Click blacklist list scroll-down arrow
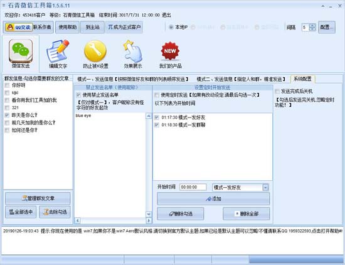 149,214
